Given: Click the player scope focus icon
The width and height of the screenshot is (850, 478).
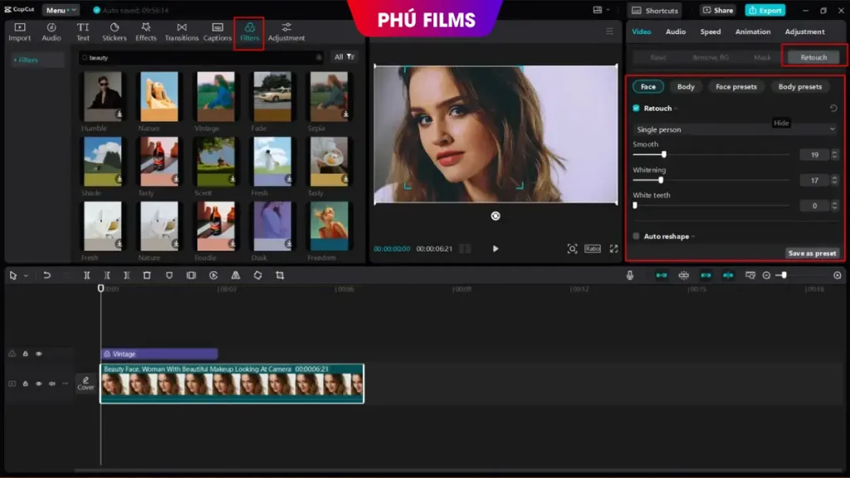Looking at the screenshot, I should [x=572, y=249].
